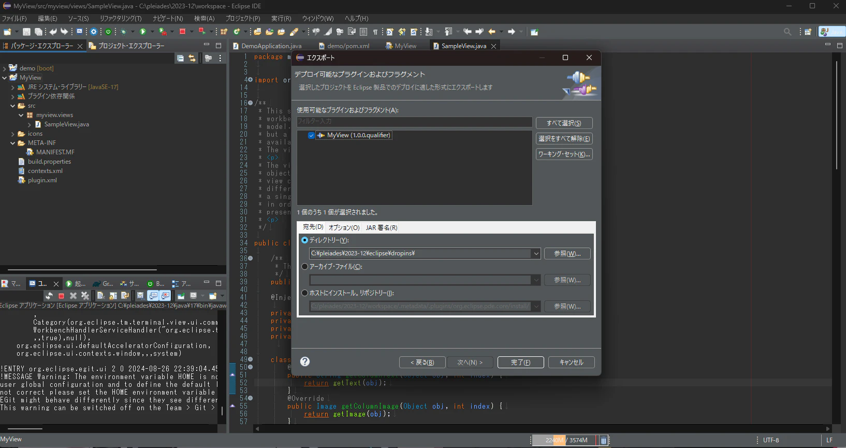The width and height of the screenshot is (846, 448).
Task: Switch to the JAR 署名(R) tab
Action: coord(382,228)
